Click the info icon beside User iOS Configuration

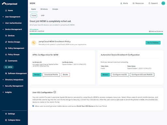tap(55, 92)
